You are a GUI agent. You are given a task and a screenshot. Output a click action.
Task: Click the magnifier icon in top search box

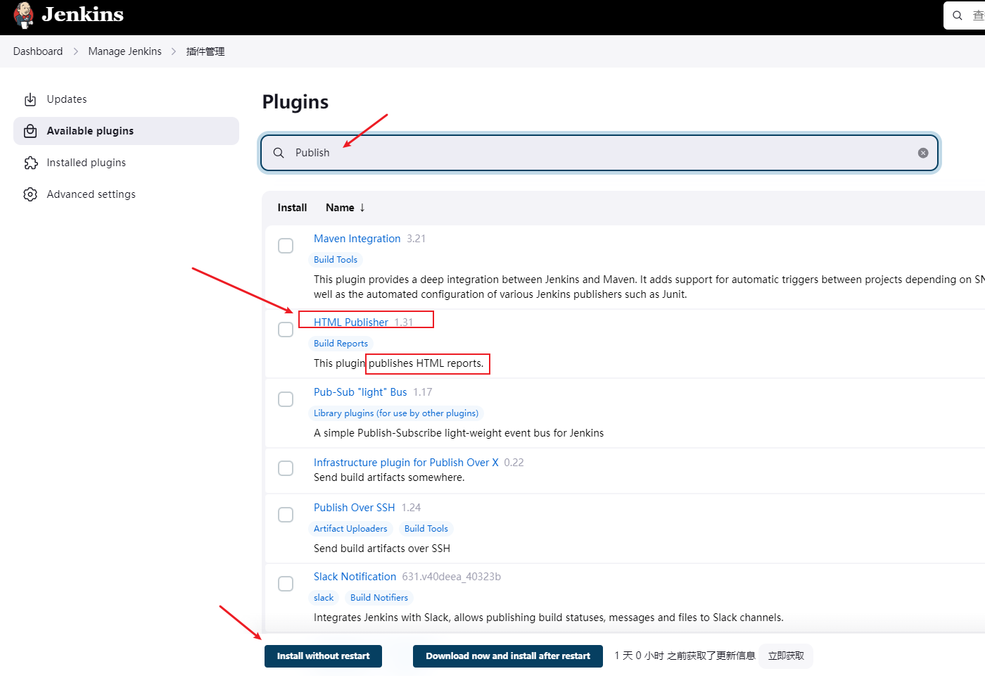[x=958, y=15]
